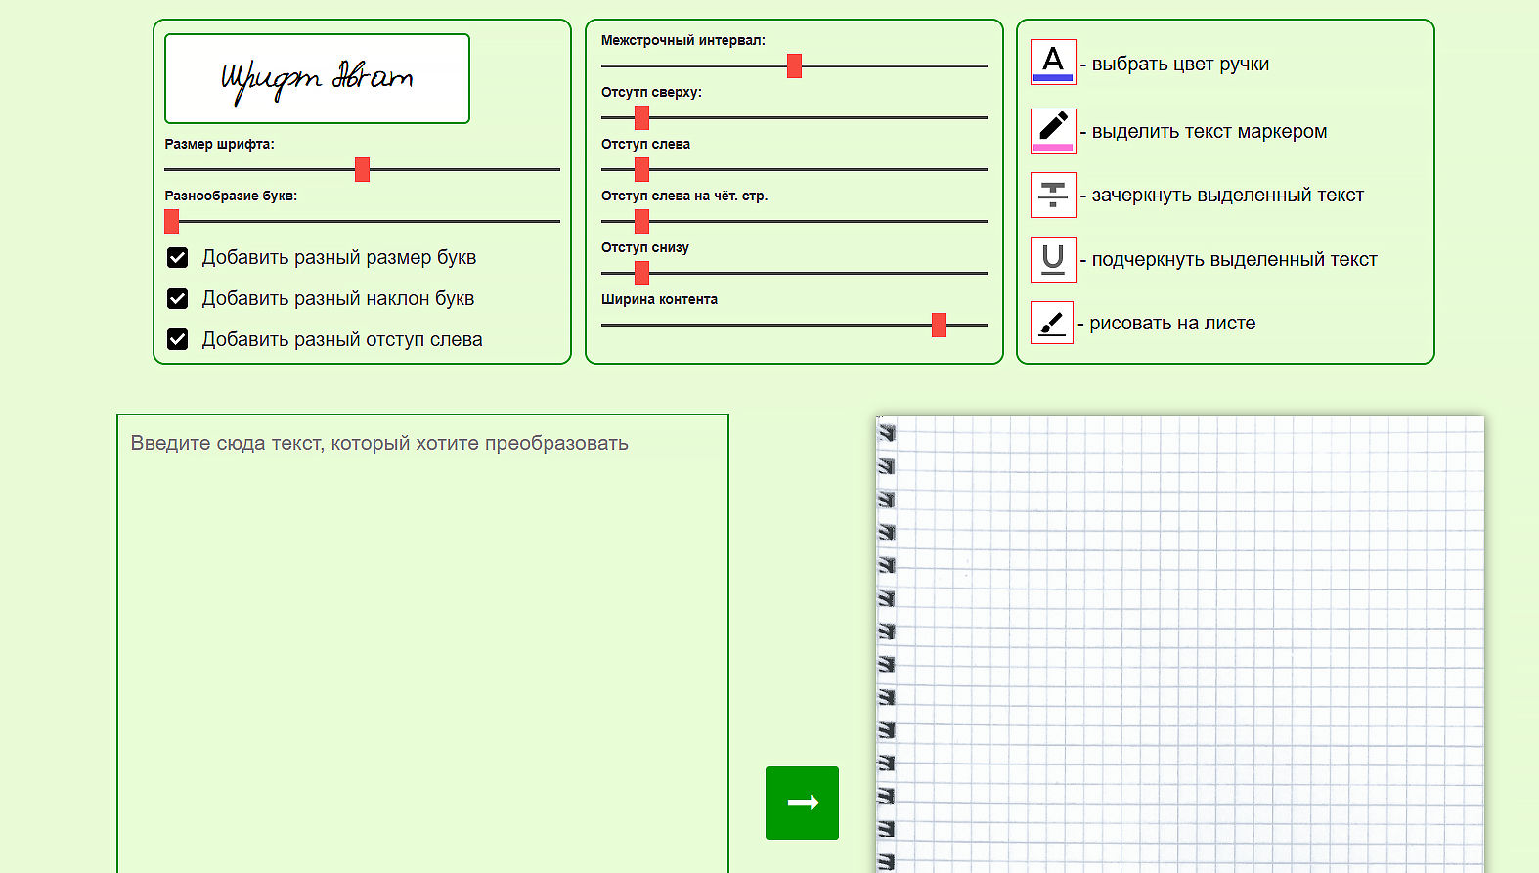Click the text input area for conversion

(422, 635)
